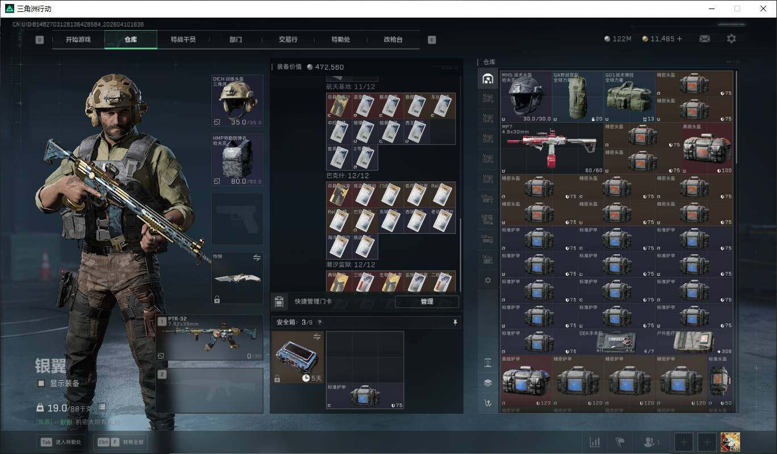Click the E key hint after 改枪台
Viewport: 777px width, 454px height.
pos(432,40)
